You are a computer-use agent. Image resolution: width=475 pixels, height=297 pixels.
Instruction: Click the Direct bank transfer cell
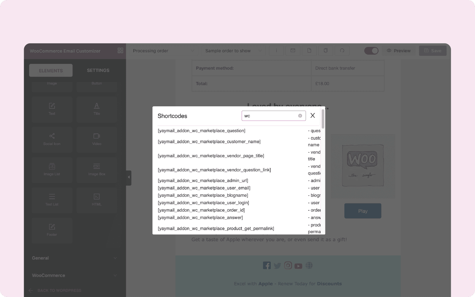point(348,68)
